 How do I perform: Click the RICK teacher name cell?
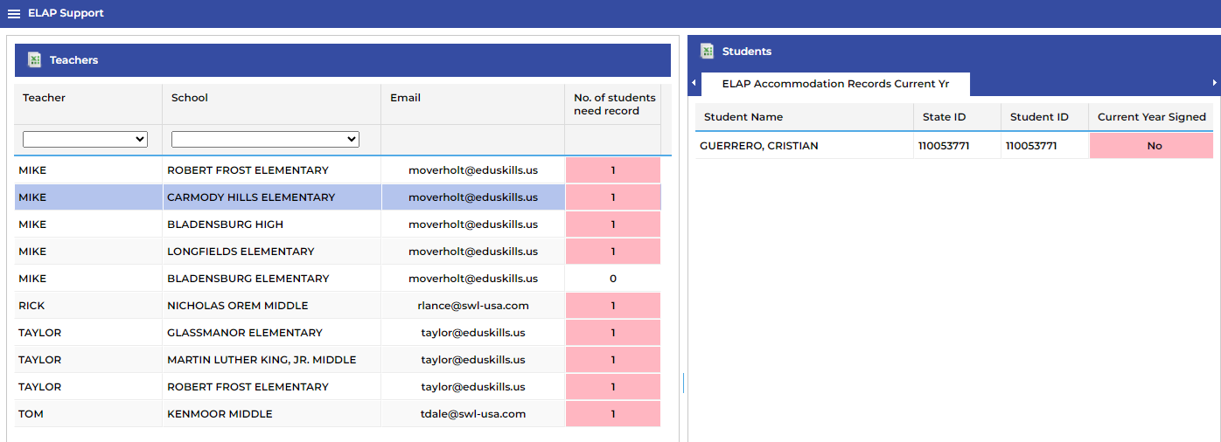pyautogui.click(x=88, y=306)
